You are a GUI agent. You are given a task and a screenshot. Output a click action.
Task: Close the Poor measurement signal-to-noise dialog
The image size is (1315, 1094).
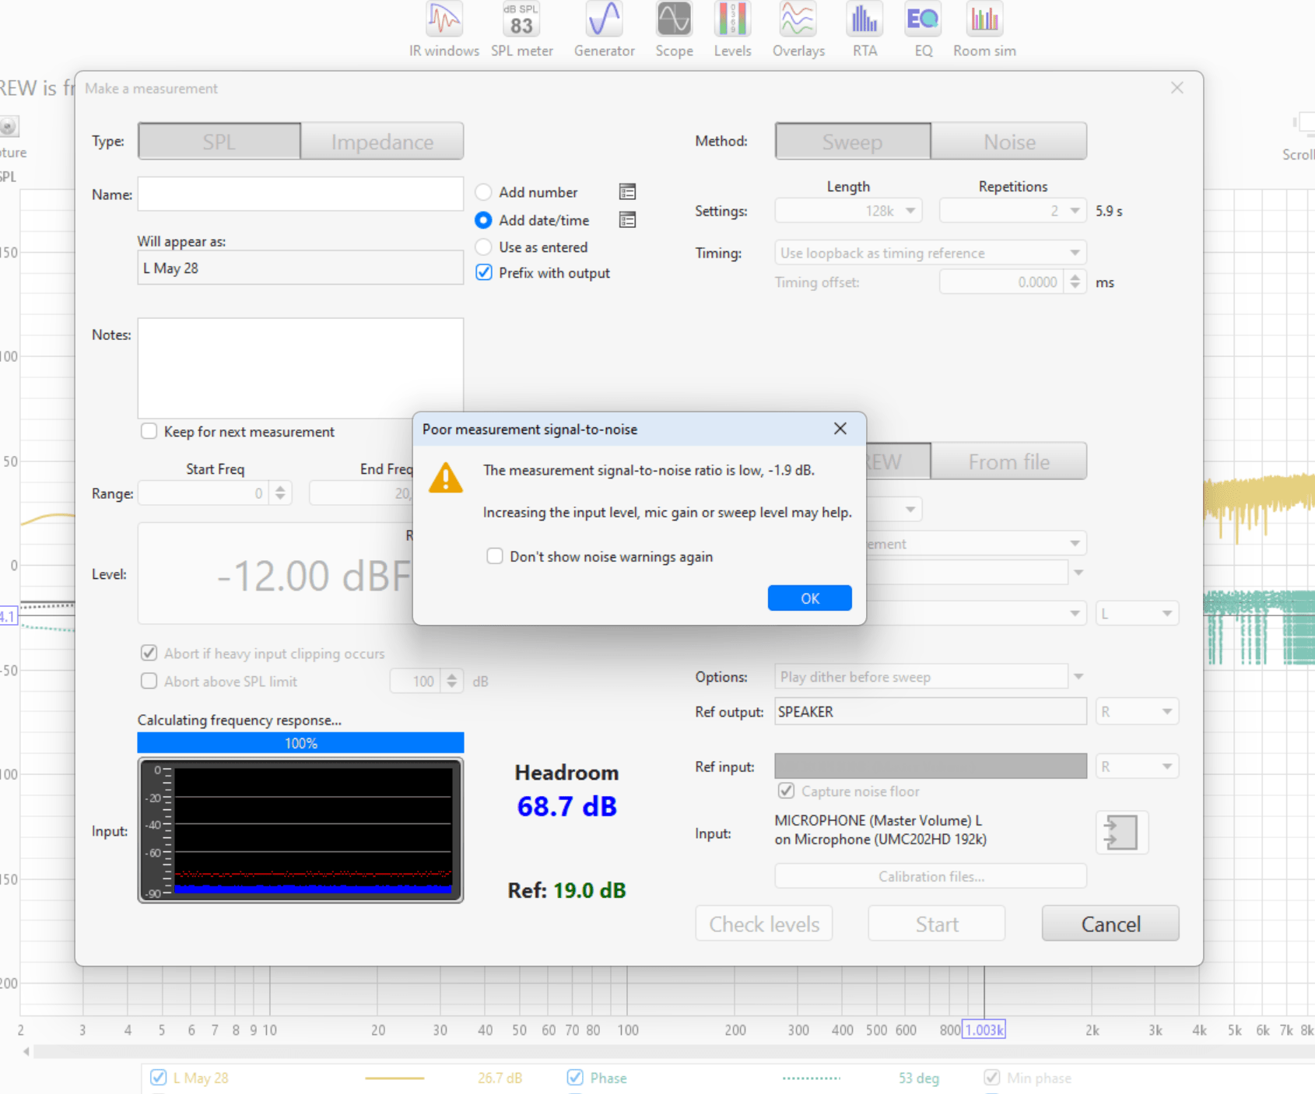840,429
